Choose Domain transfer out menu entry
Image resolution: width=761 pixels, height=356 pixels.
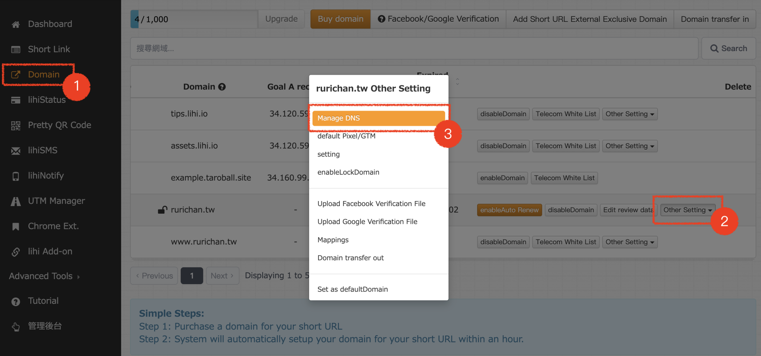[x=350, y=258]
